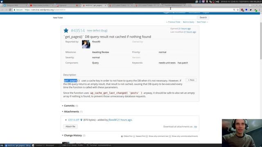Click the secure padlock icon in address bar

tap(14, 10)
